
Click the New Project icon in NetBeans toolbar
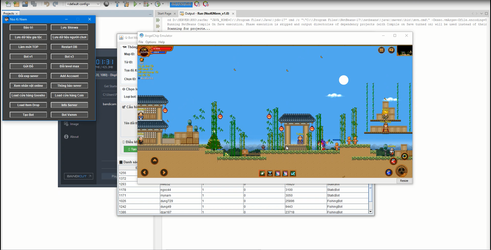pos(17,4)
